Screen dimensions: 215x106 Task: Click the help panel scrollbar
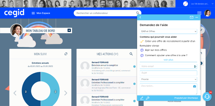pos(200,55)
